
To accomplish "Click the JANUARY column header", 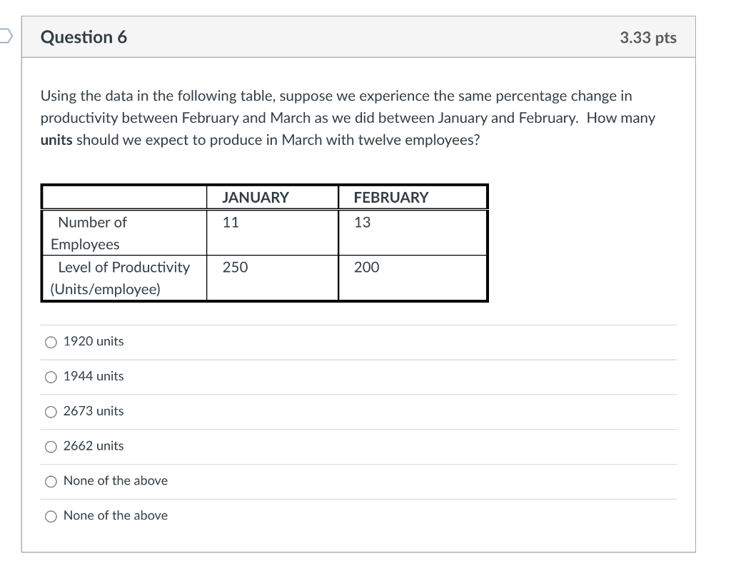I will pyautogui.click(x=256, y=197).
